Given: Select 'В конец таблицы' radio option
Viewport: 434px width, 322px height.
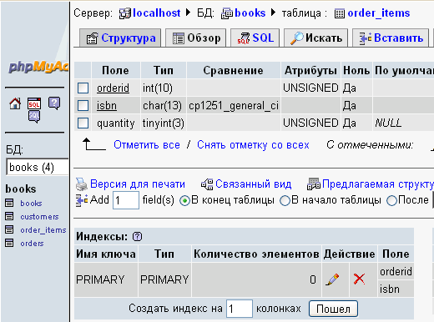Looking at the screenshot, I should (x=184, y=200).
